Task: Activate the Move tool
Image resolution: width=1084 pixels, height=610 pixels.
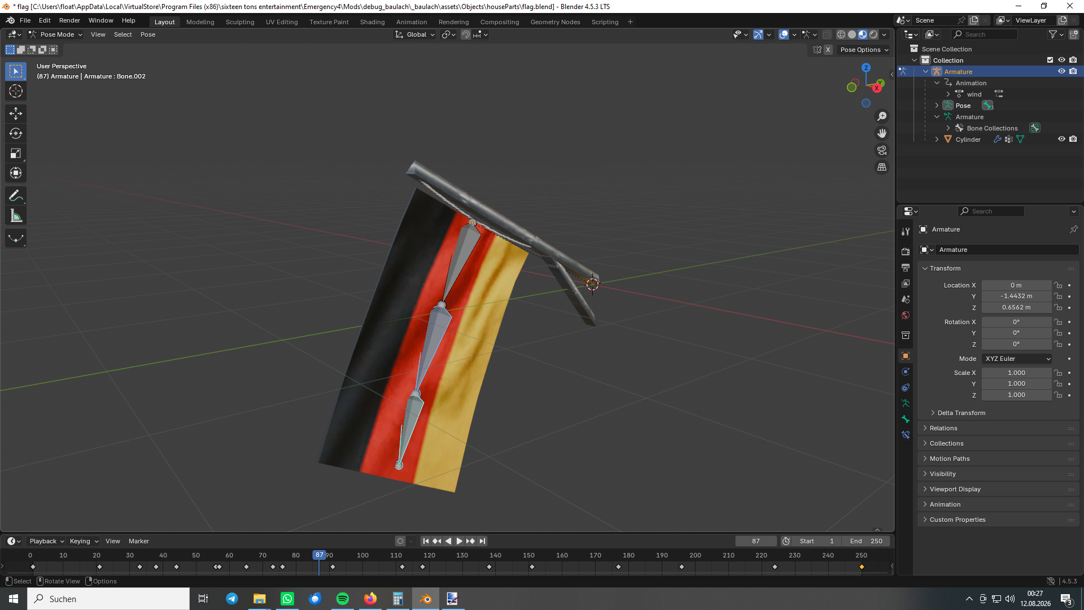Action: point(16,114)
